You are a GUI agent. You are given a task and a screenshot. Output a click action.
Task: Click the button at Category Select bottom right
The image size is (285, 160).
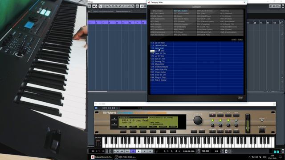coord(240,98)
